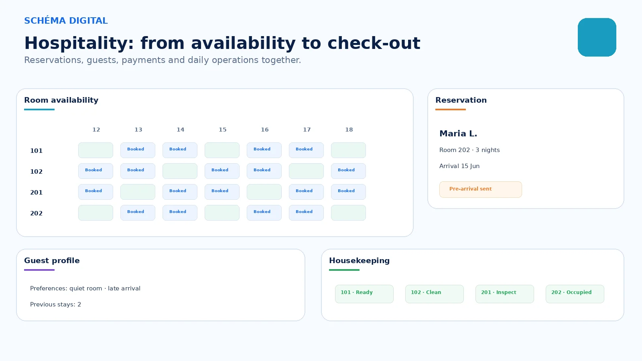The height and width of the screenshot is (361, 642).
Task: Click the 'Room 202 · 3 nights' line
Action: click(x=469, y=150)
